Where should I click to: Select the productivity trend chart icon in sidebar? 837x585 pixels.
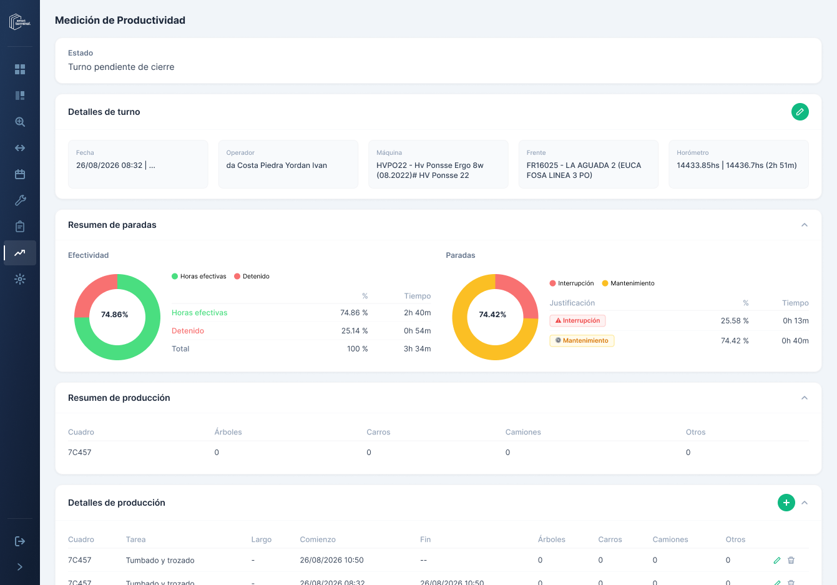[20, 253]
